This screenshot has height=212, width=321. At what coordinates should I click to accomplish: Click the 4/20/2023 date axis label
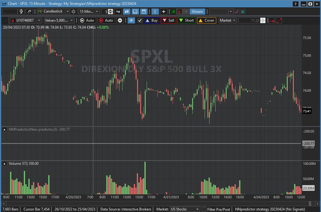[73, 197]
